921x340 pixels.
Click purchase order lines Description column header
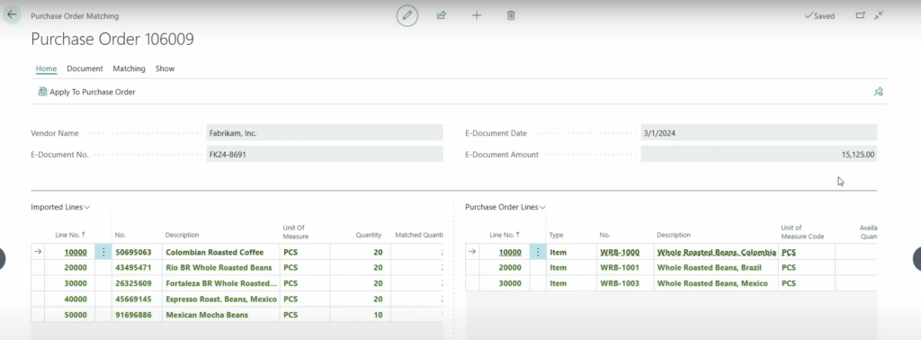[674, 235]
